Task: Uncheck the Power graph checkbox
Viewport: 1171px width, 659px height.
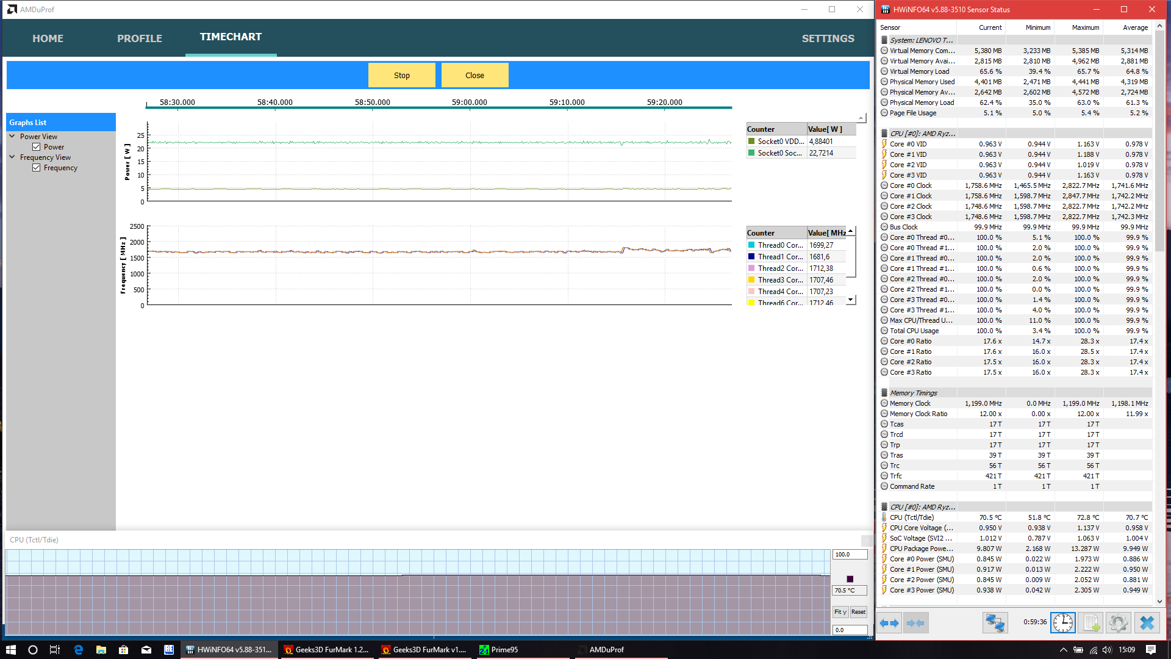Action: [x=37, y=147]
